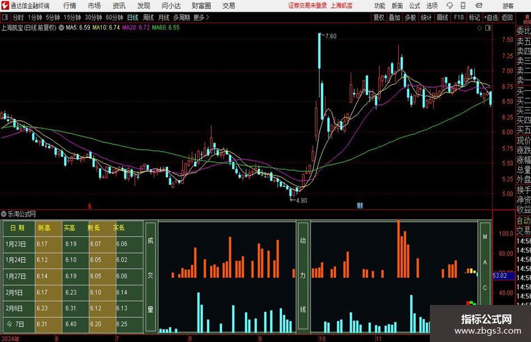The image size is (531, 342).
Task: Click the red S marker below chart
Action: click(x=89, y=206)
